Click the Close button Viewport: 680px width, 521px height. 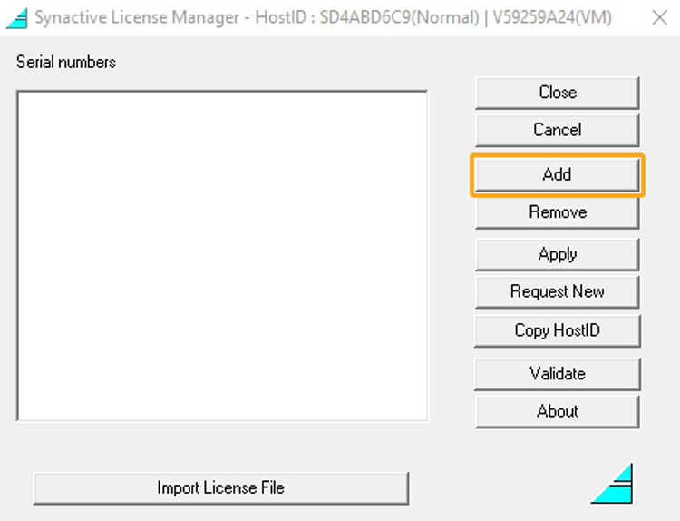click(558, 93)
